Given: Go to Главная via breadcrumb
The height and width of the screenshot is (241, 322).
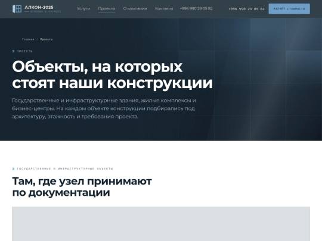Looking at the screenshot, I should (x=28, y=39).
